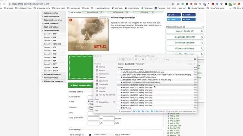Clear the Finder search field
243x136 pixels.
coord(195,59)
